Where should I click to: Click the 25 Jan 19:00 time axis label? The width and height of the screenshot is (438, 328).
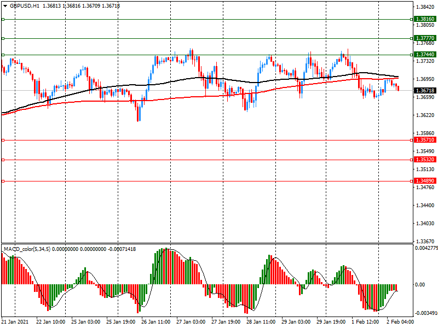coord(120,323)
